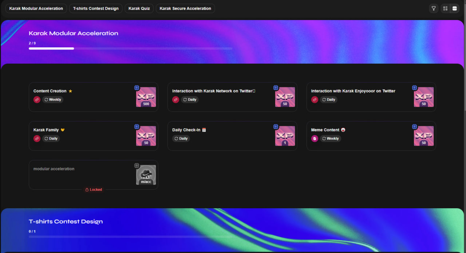Click the link icon on Content Creation card
Screen dimensions: 466x253
tap(37, 99)
